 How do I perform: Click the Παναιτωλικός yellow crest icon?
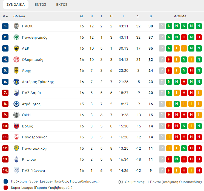[x=16, y=148]
